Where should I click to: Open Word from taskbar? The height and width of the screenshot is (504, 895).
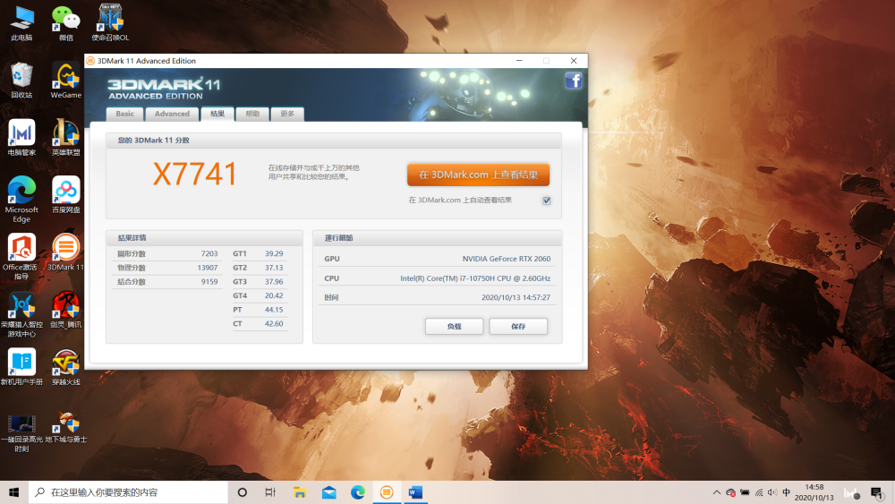[x=415, y=492]
